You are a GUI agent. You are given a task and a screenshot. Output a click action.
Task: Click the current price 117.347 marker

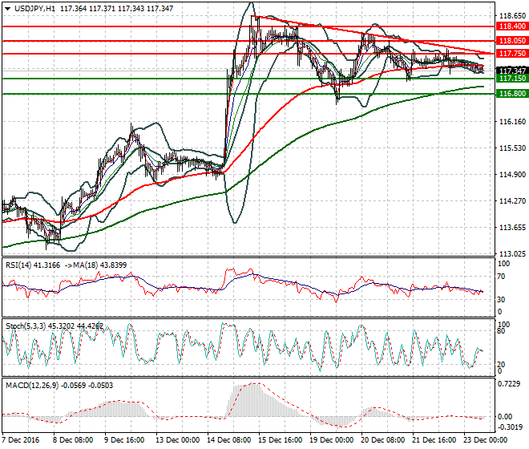click(x=512, y=71)
